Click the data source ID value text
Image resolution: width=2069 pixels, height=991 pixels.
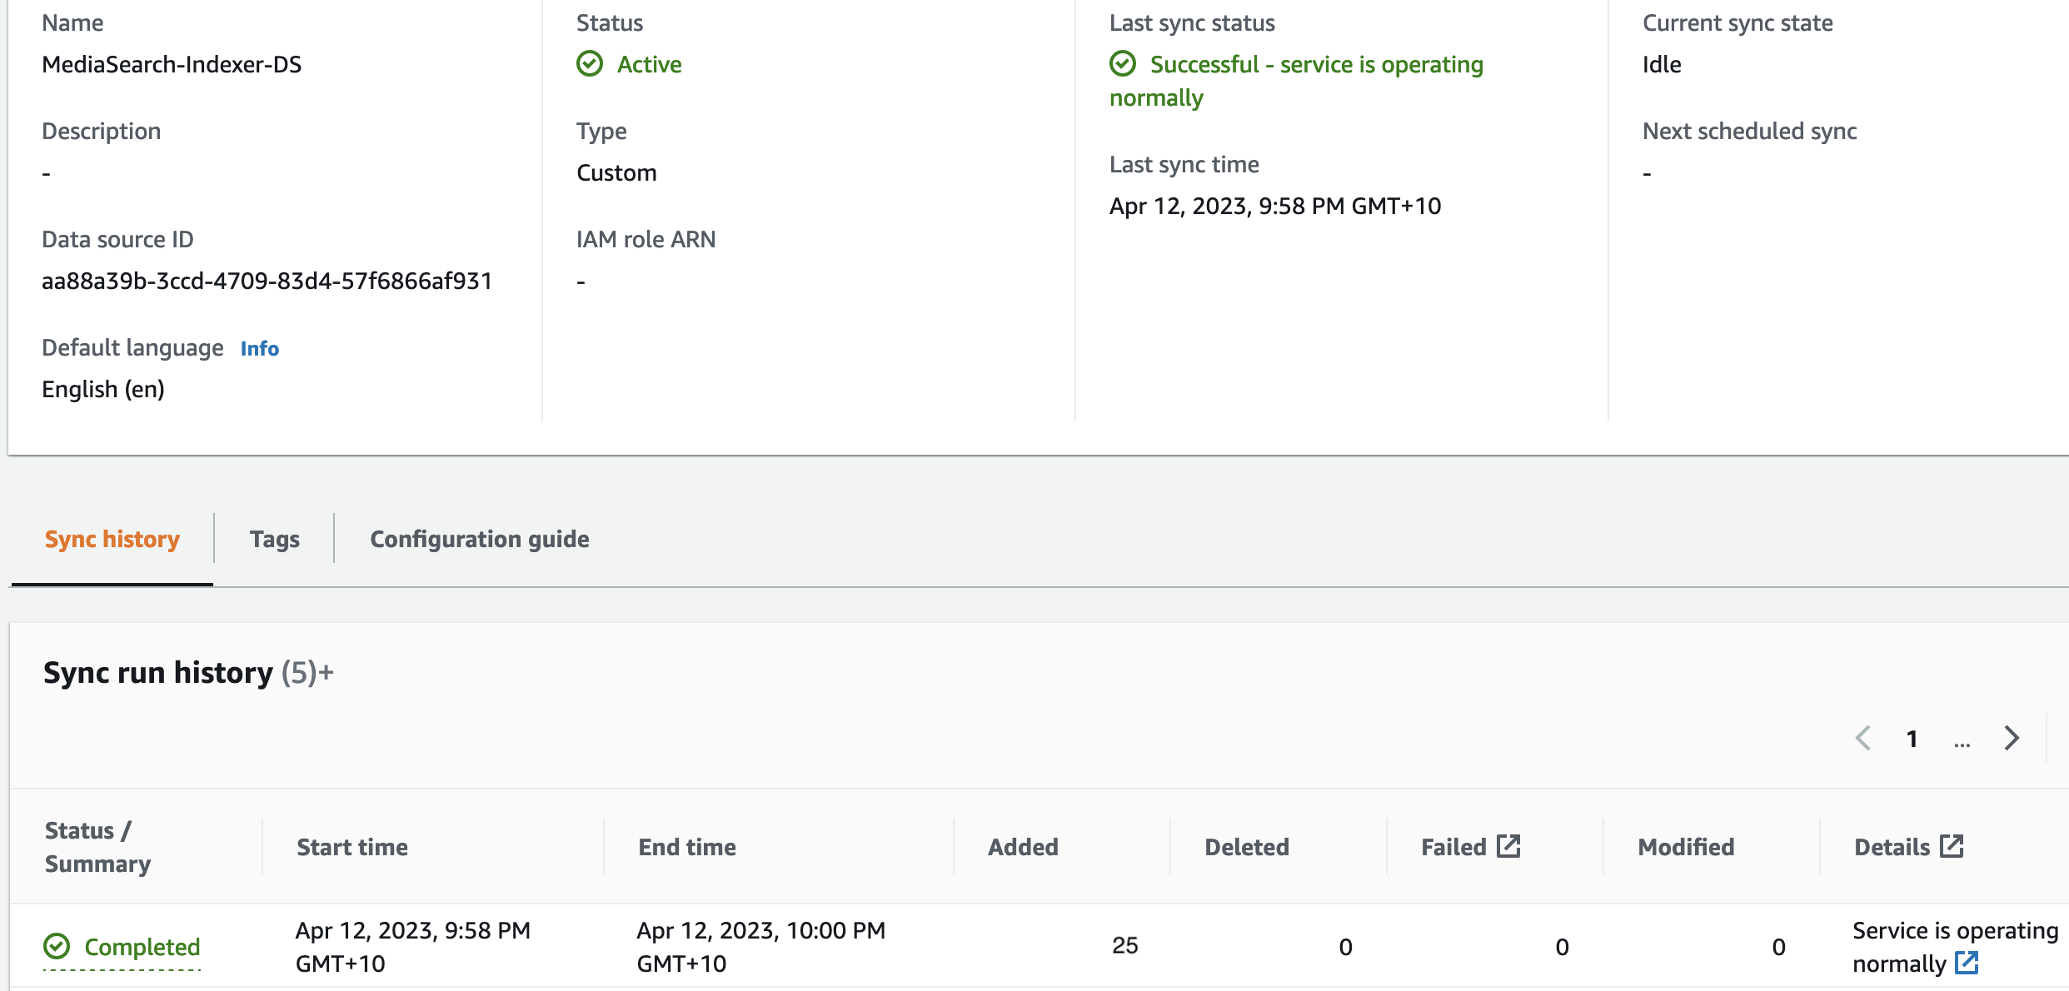point(267,281)
